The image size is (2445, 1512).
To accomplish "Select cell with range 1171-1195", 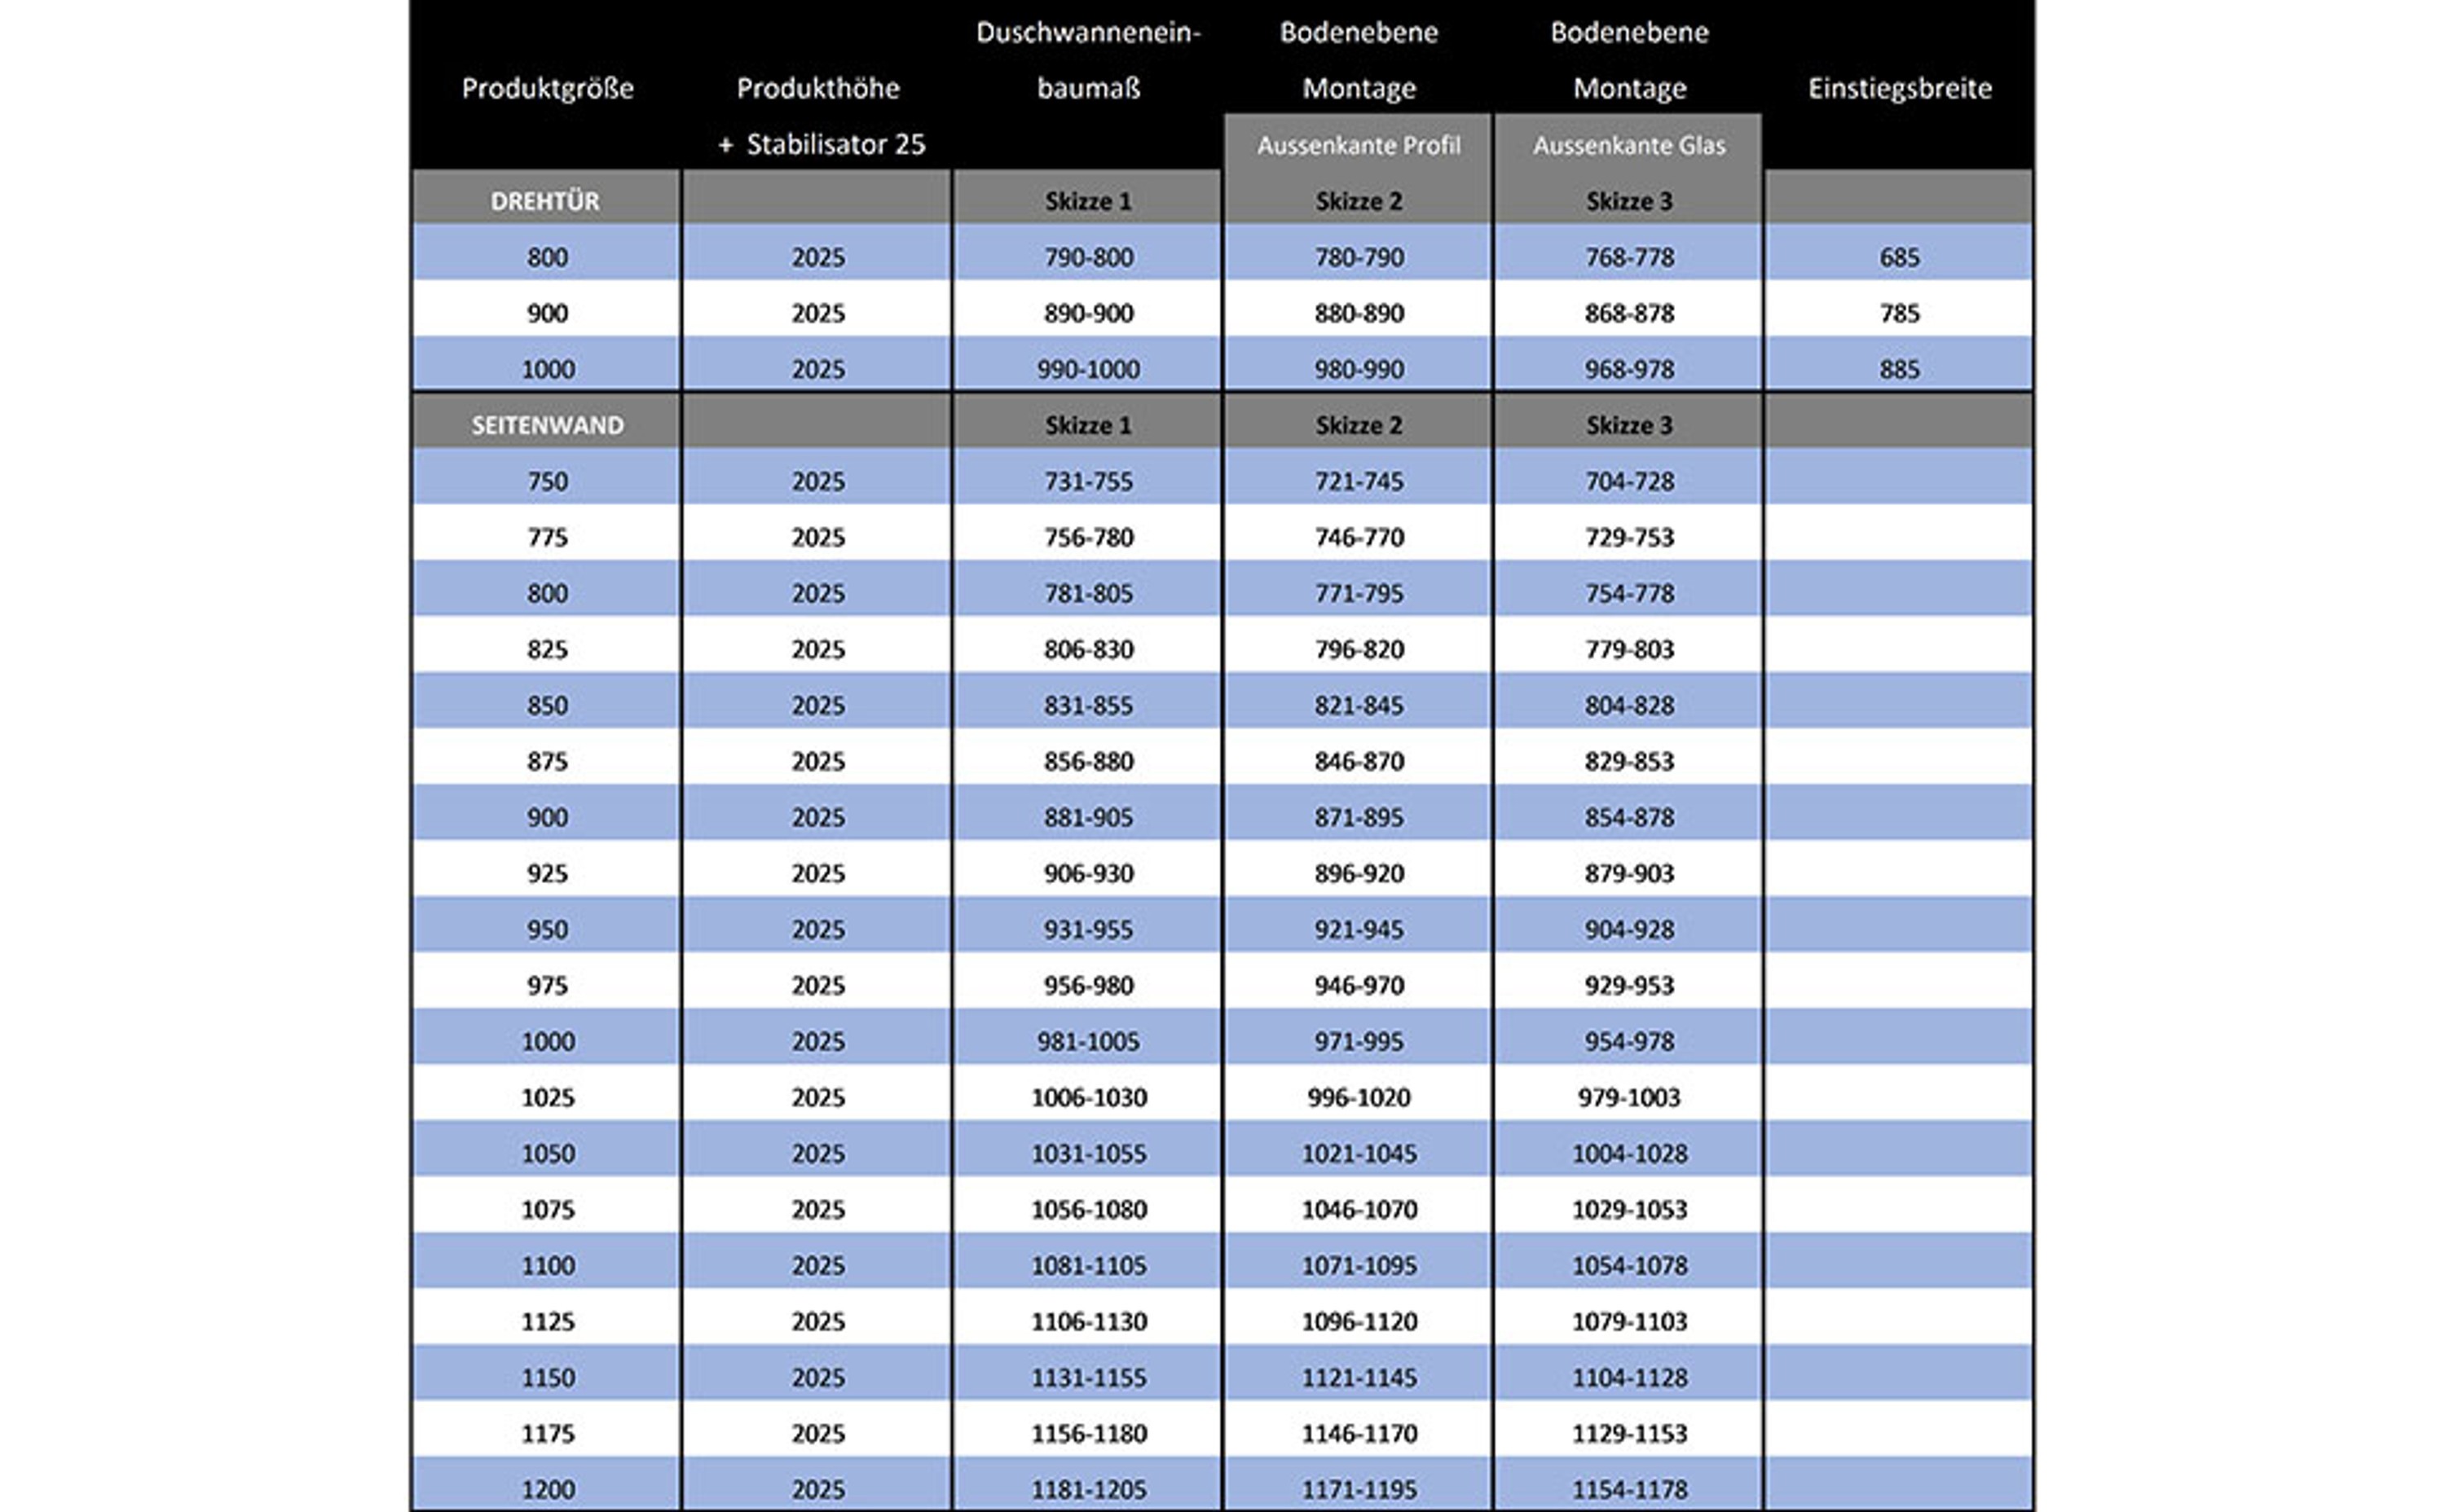I will [x=1359, y=1489].
